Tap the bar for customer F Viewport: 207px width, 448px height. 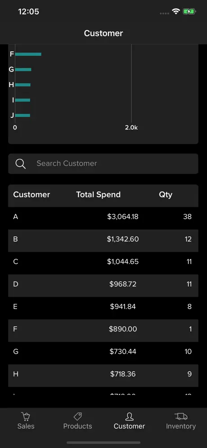point(28,54)
